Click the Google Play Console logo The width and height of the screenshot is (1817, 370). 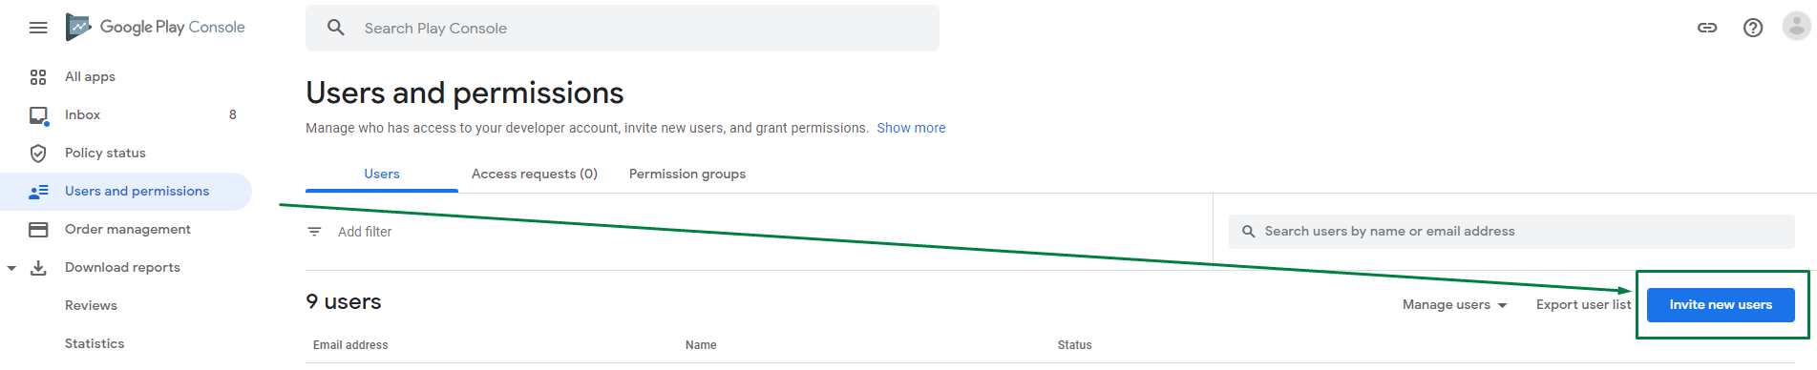click(156, 27)
